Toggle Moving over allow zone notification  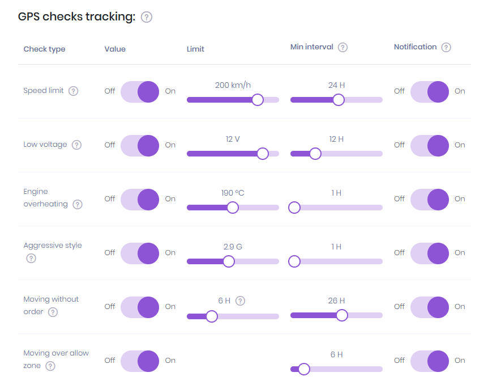tap(429, 361)
